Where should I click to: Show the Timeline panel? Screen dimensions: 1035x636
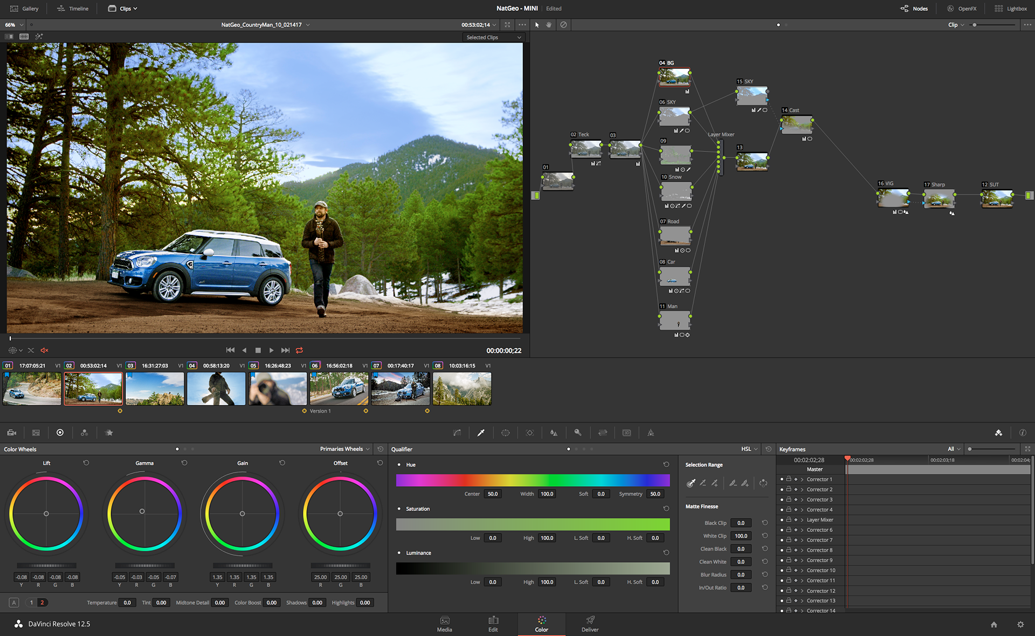click(73, 9)
